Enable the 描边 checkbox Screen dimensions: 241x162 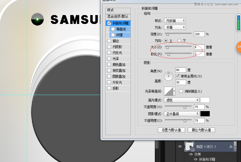click(x=109, y=41)
